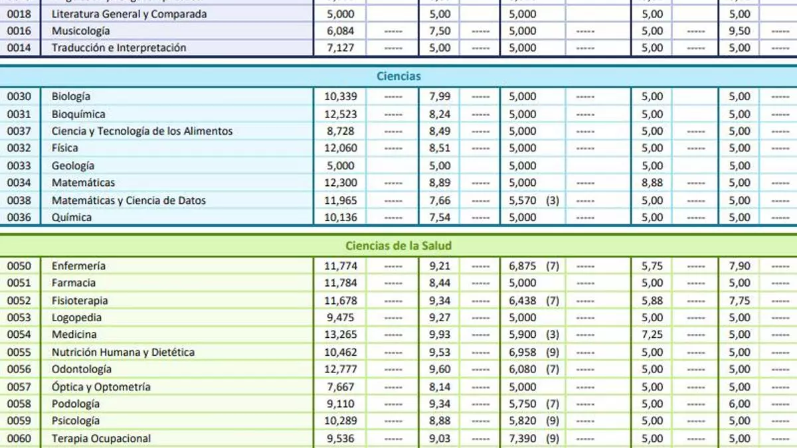Click the '6,084' grade for Musicología
This screenshot has height=448, width=797.
[x=341, y=31]
